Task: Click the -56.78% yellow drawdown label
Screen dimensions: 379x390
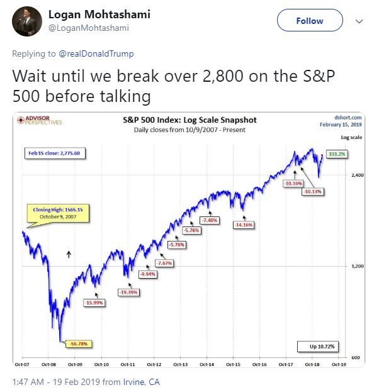Action: coord(81,343)
